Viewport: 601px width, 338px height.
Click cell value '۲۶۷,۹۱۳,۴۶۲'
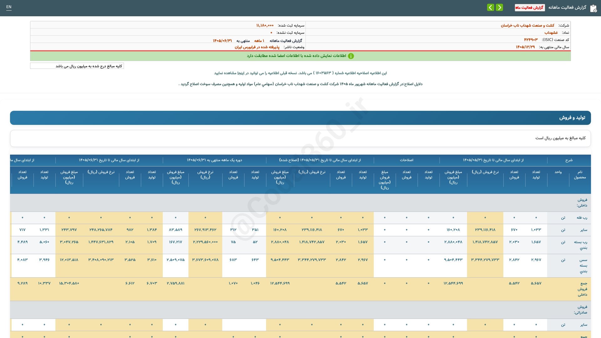(205, 230)
